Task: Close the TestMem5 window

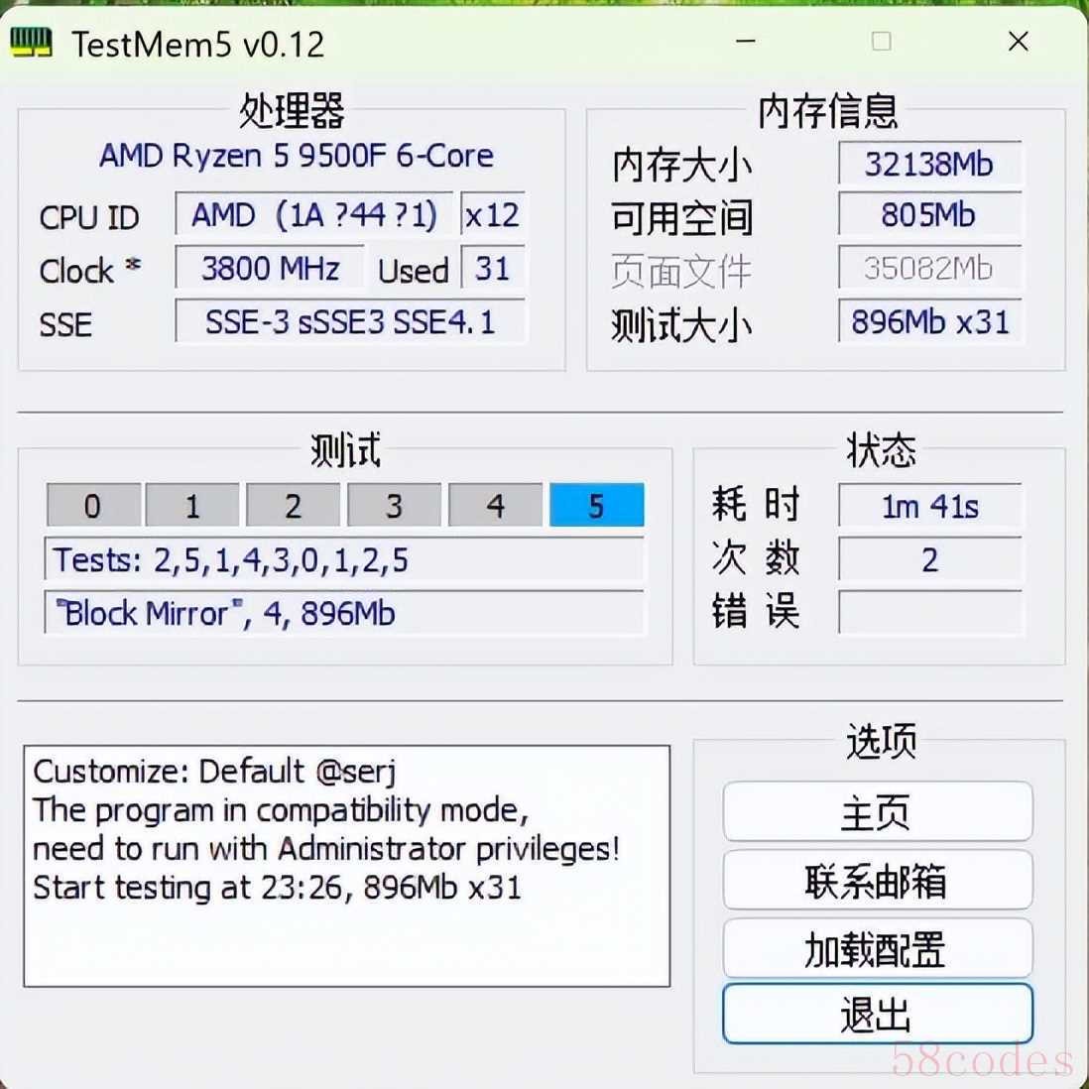Action: pos(1019,42)
